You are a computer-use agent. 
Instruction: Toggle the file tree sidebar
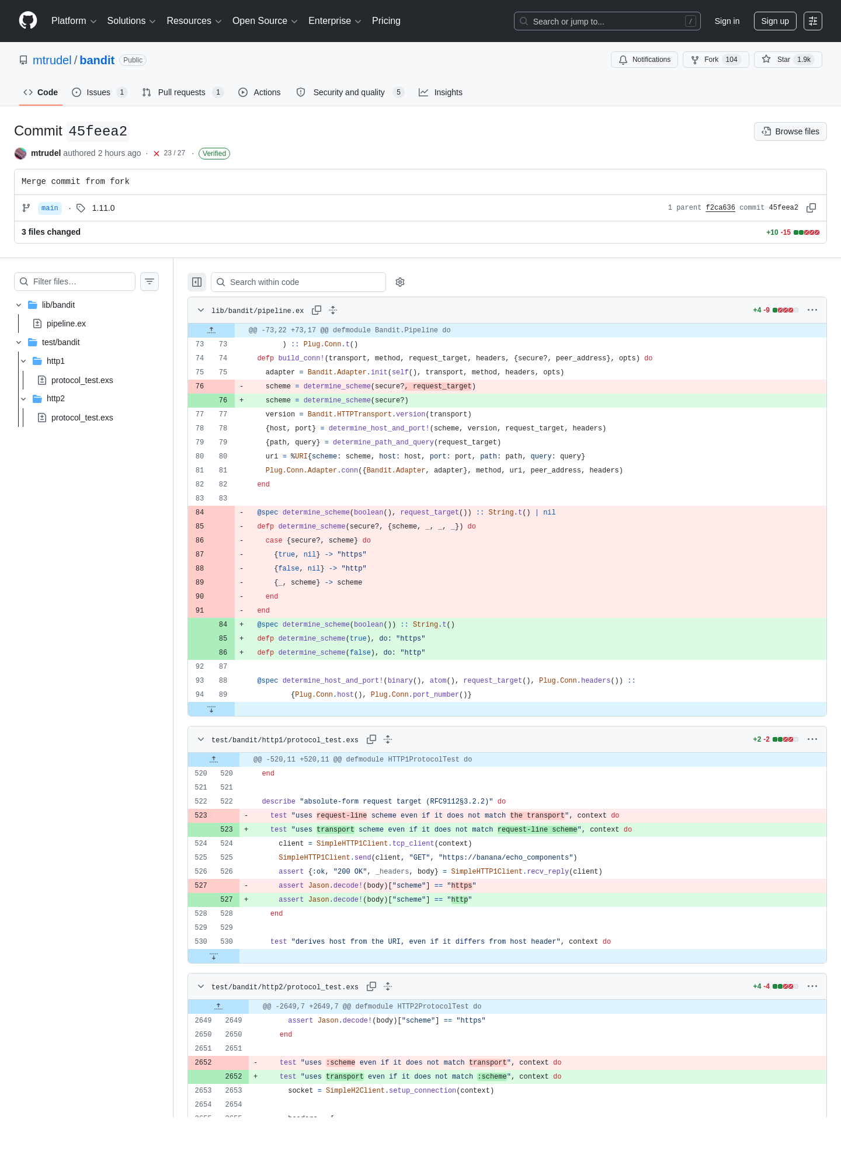[197, 282]
